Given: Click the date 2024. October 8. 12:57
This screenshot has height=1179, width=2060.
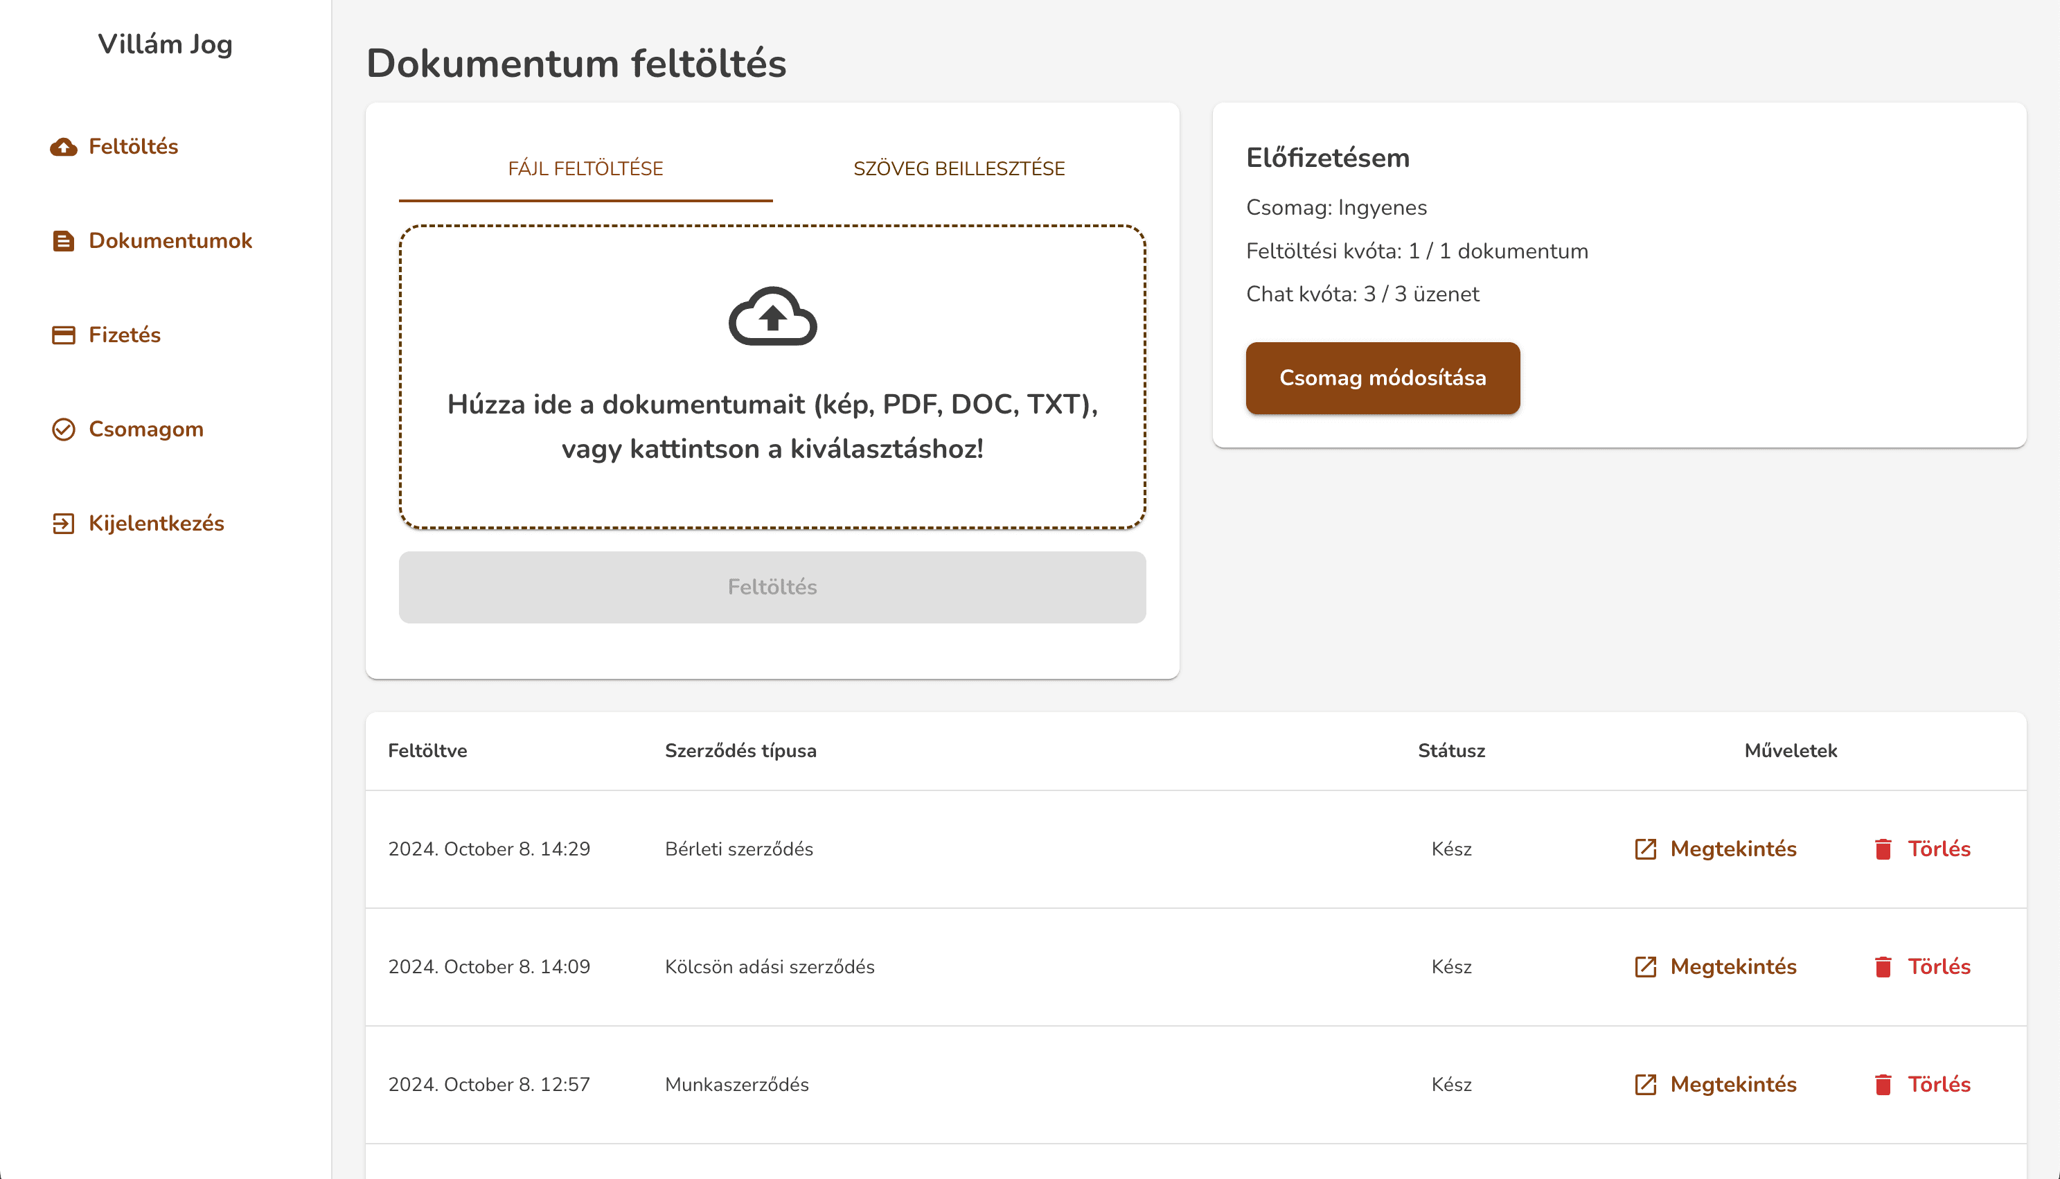Looking at the screenshot, I should pyautogui.click(x=489, y=1085).
